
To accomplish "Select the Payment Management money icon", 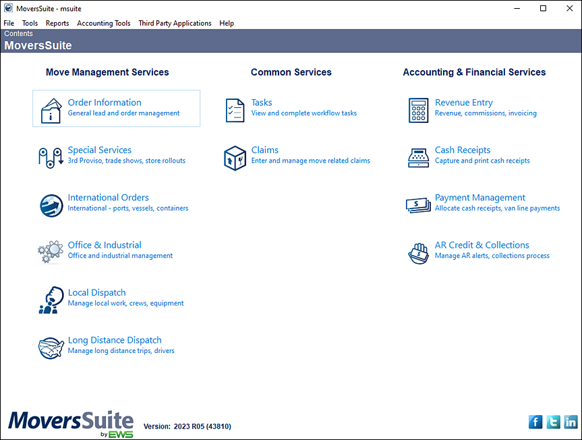I will pyautogui.click(x=418, y=204).
